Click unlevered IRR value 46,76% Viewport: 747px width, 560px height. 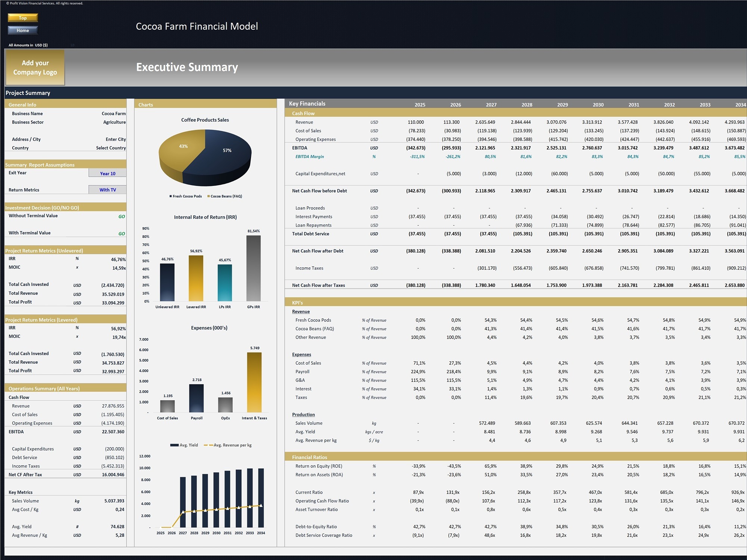(x=118, y=259)
